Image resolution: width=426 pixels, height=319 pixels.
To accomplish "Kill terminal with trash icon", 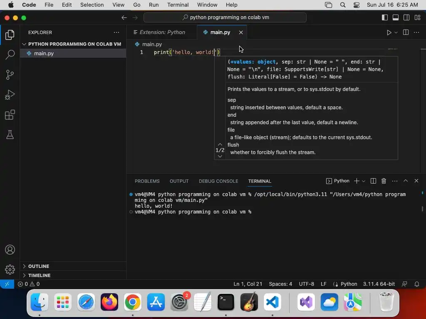I will point(384,181).
